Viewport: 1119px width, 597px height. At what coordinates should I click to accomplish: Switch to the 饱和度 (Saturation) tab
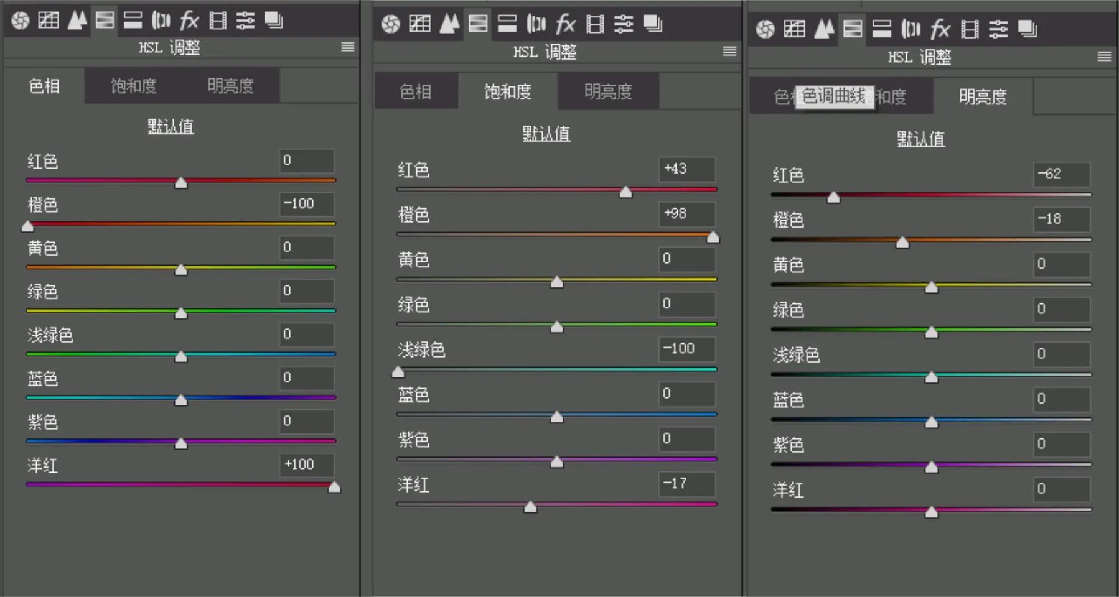pos(508,91)
